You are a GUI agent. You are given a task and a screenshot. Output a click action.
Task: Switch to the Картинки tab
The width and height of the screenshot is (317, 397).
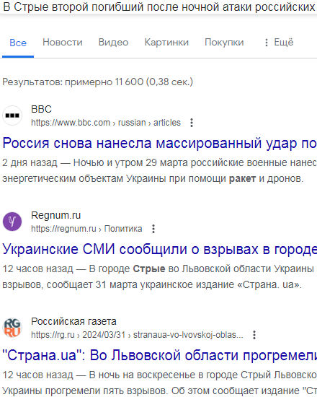pos(166,43)
